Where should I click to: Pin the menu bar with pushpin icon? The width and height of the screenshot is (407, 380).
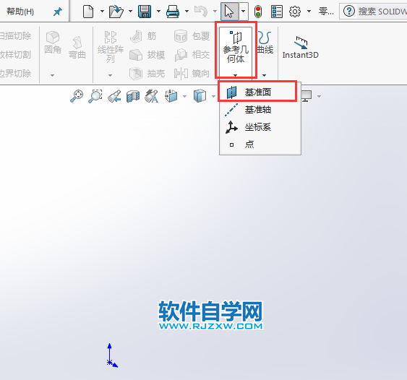(57, 12)
